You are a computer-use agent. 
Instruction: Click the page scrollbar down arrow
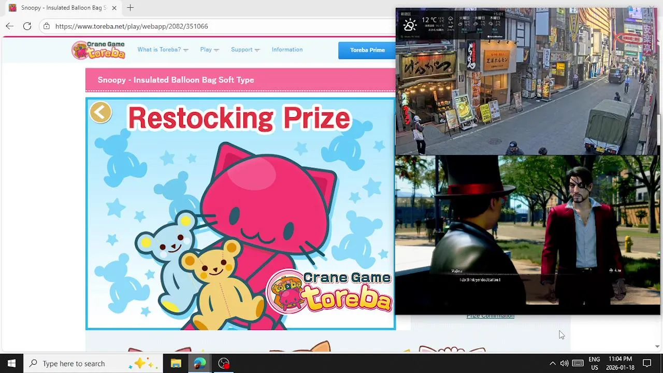point(657,346)
